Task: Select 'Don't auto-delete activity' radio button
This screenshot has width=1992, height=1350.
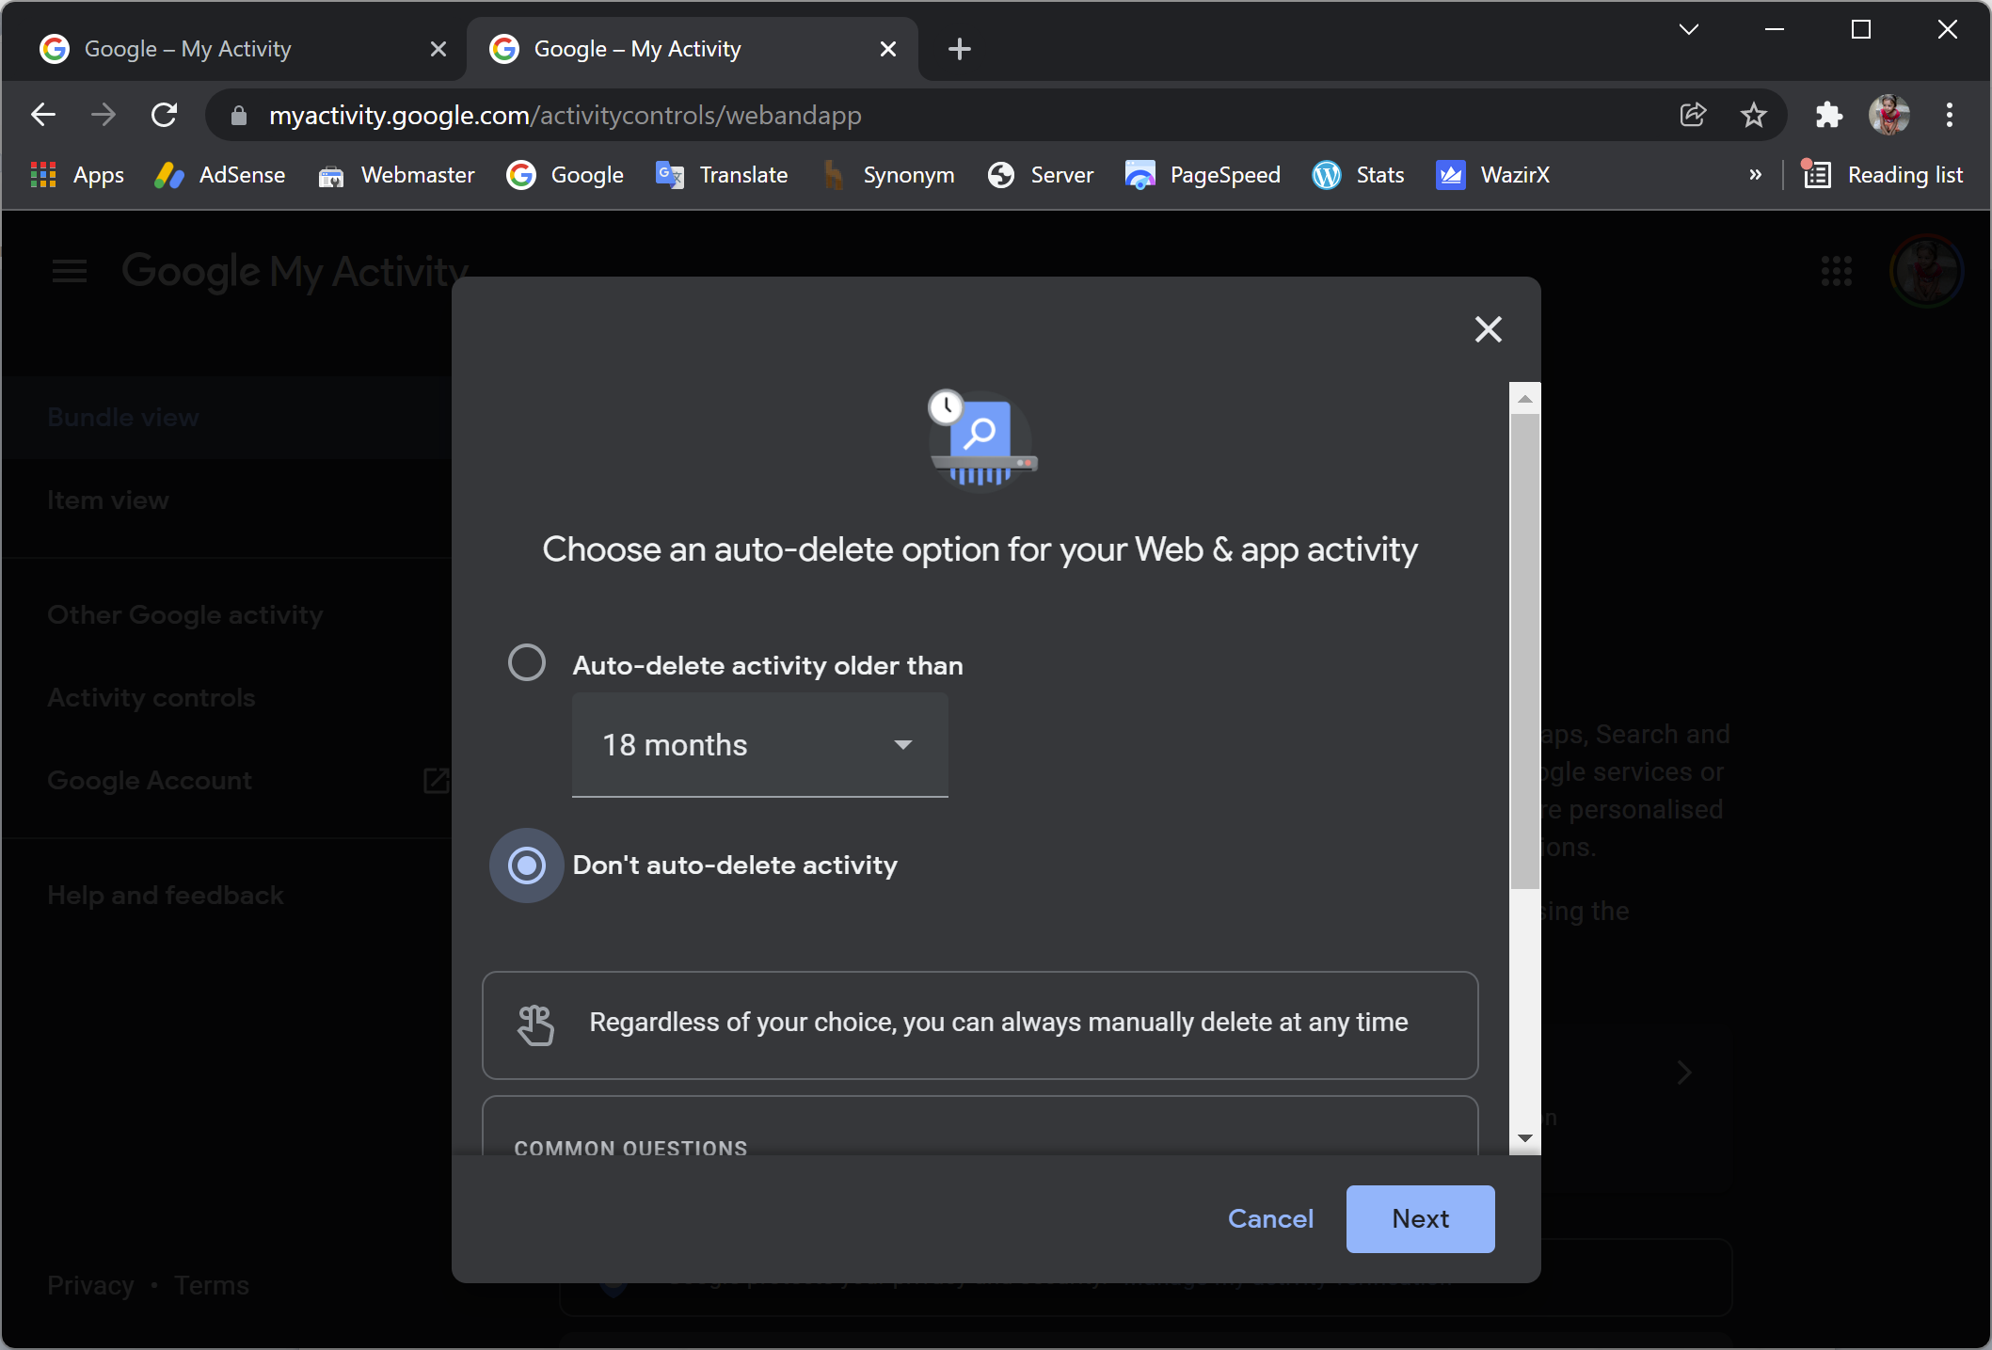Action: point(527,865)
